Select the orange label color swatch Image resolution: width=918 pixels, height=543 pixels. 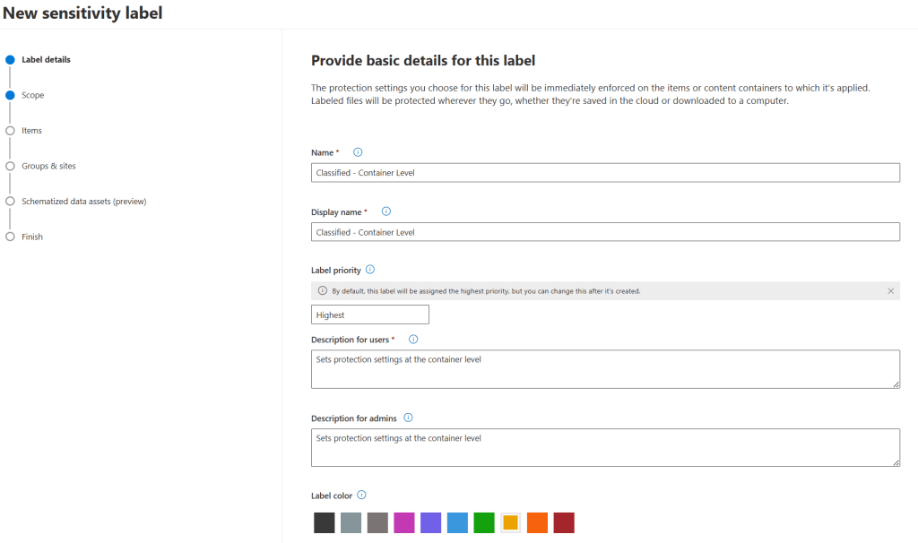tap(537, 523)
